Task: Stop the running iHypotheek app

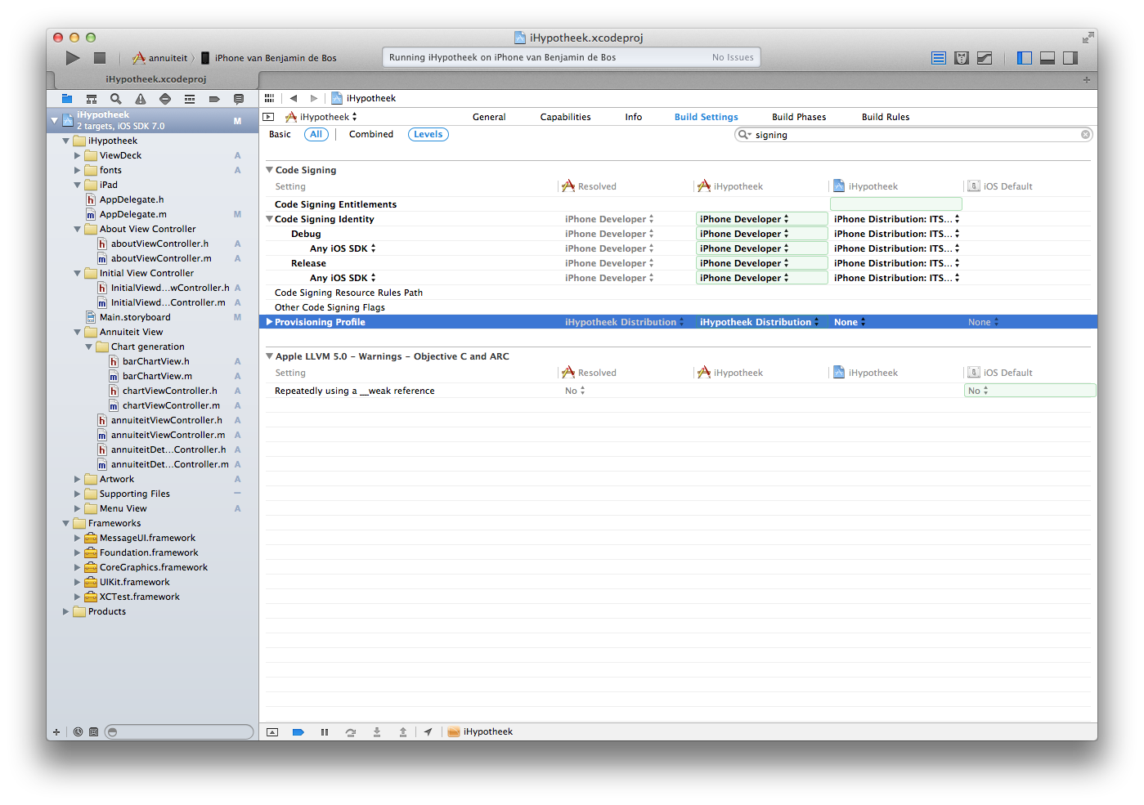Action: pos(100,58)
